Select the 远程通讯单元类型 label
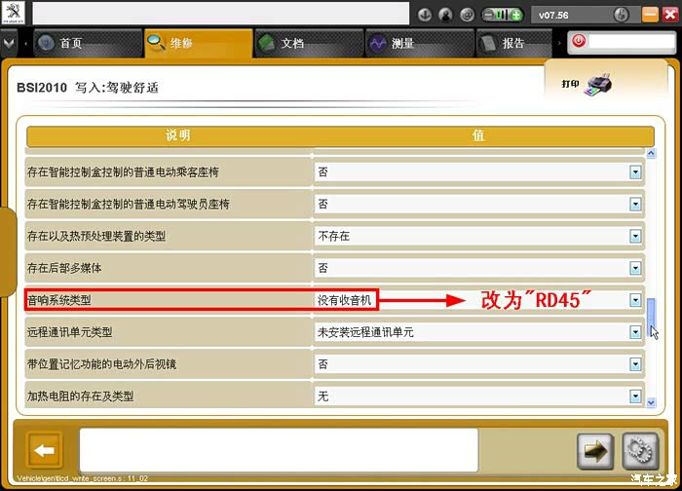Image resolution: width=682 pixels, height=491 pixels. [69, 332]
